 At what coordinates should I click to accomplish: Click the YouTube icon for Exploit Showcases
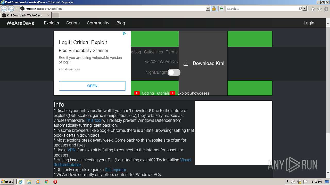pyautogui.click(x=172, y=93)
